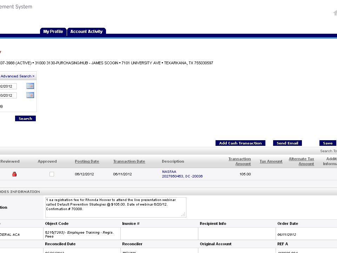The image size is (337, 253).
Task: Click the start date field showing 2/2012
Action: pyautogui.click(x=8, y=86)
